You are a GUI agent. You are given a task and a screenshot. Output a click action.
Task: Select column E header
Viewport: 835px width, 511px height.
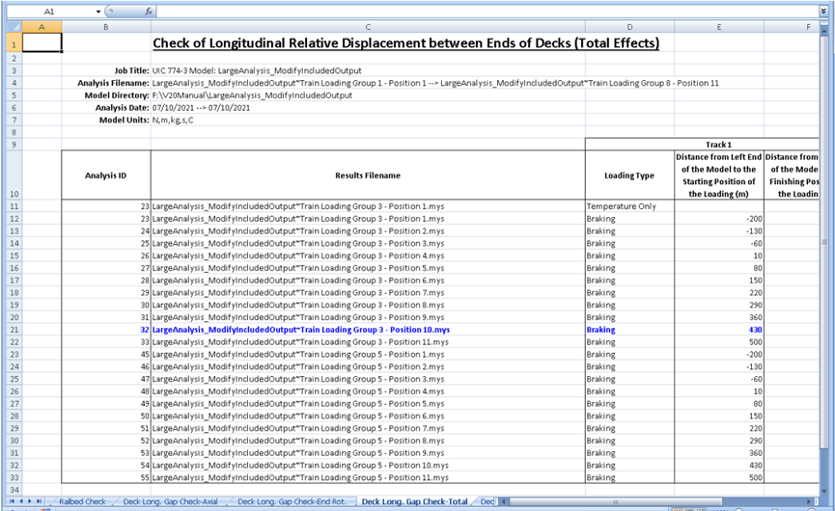click(719, 27)
